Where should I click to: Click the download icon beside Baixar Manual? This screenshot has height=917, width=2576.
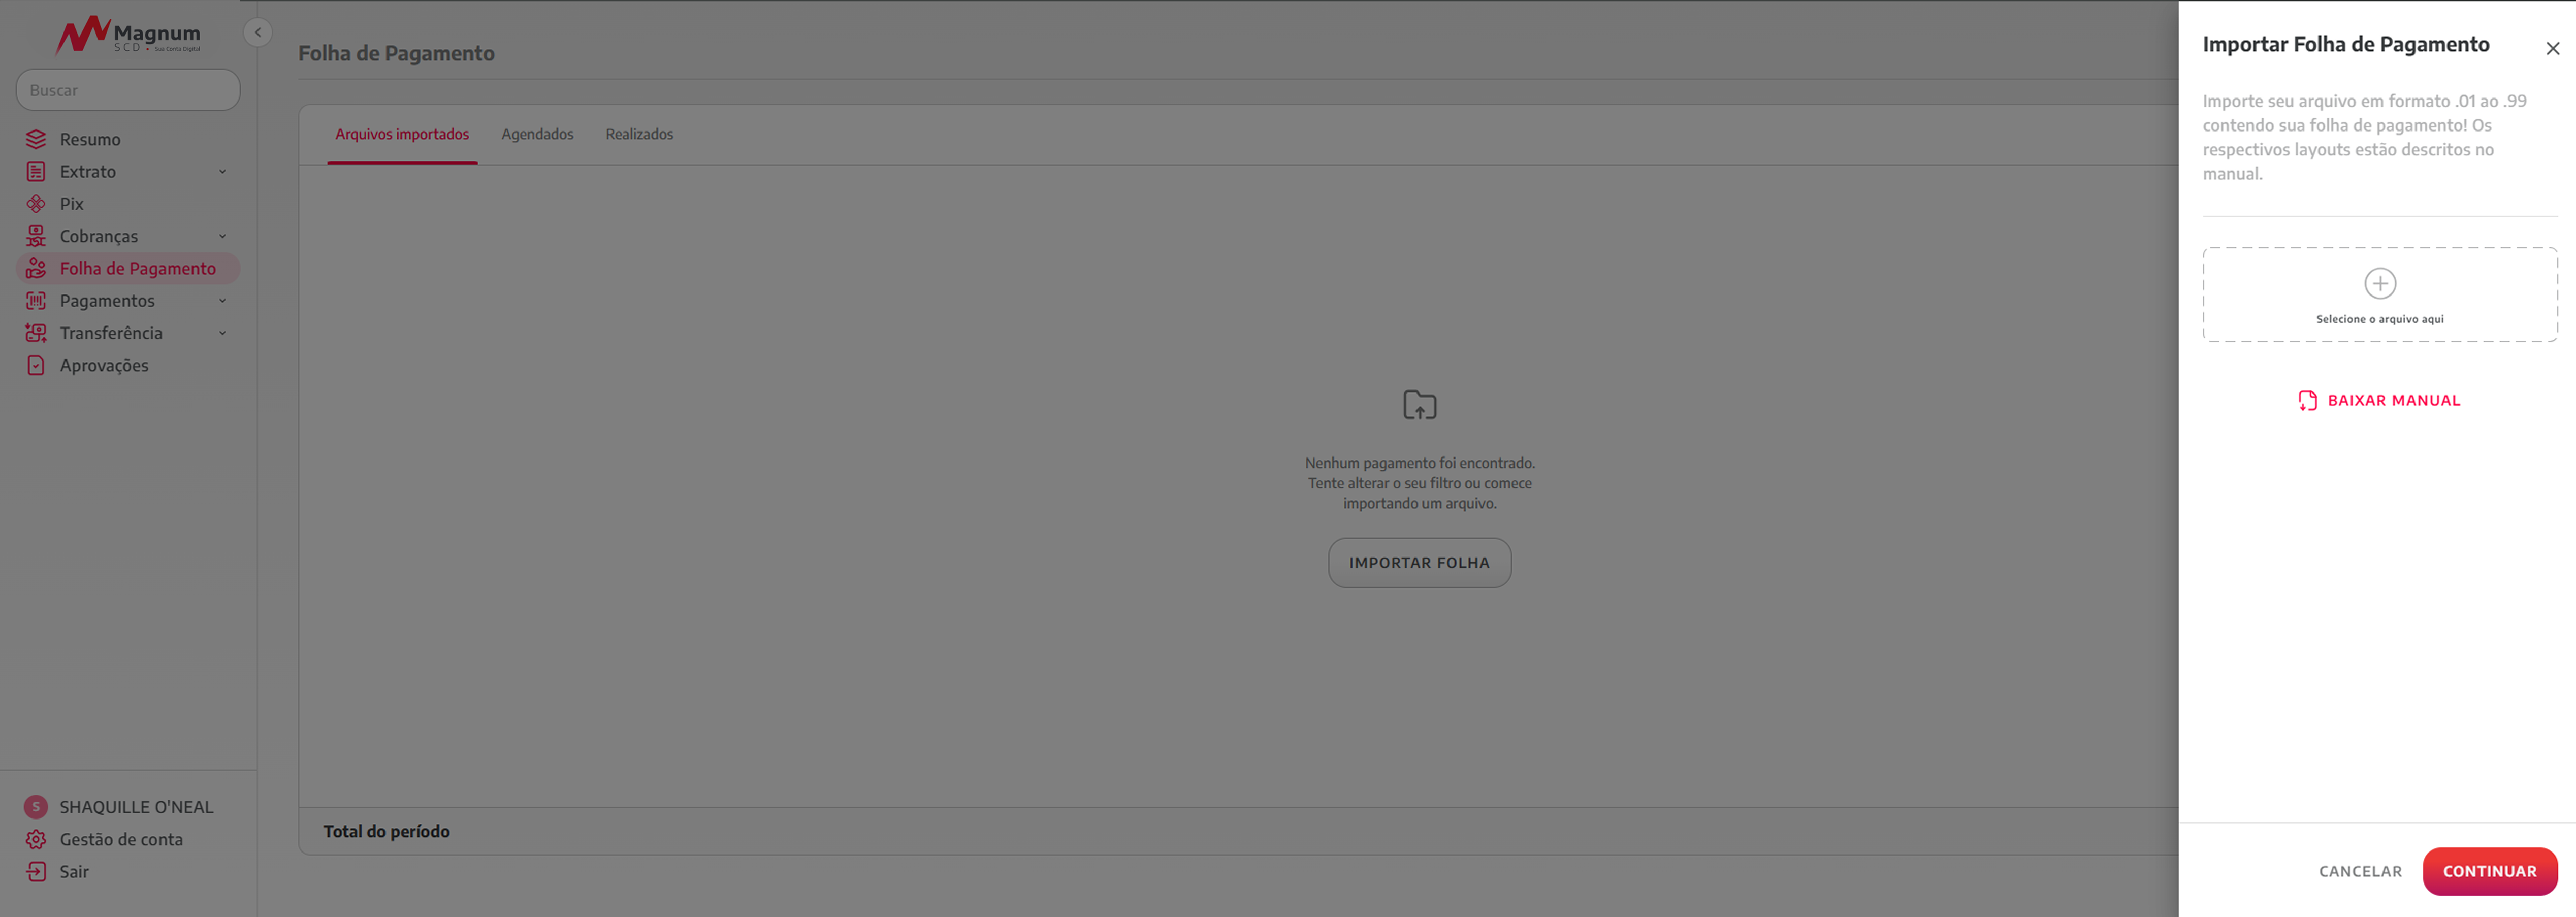2307,401
